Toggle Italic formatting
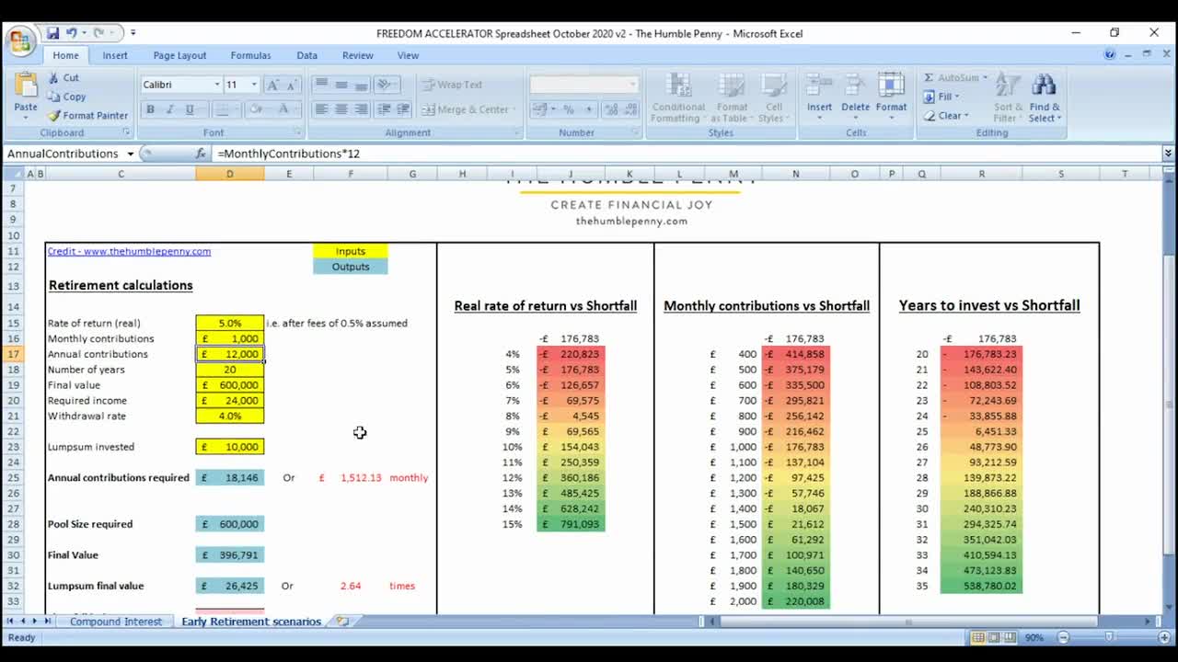This screenshot has height=662, width=1178. point(169,109)
